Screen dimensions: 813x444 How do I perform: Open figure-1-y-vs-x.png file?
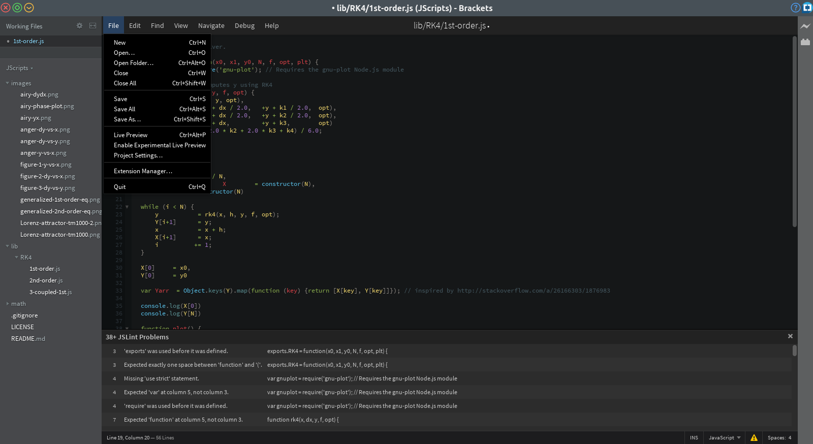coord(46,165)
